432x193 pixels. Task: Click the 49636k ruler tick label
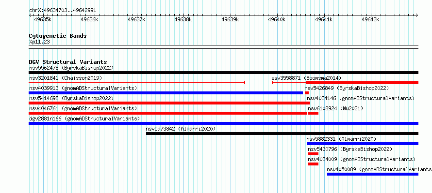point(89,19)
